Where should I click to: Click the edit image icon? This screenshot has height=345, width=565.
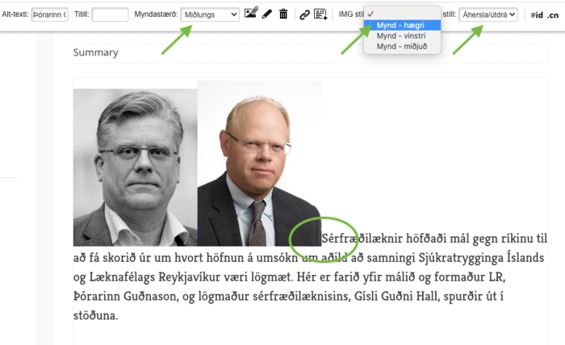click(251, 13)
